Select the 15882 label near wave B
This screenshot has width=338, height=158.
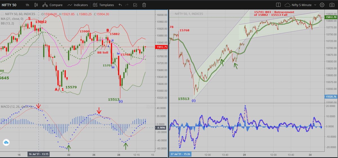(x=114, y=34)
